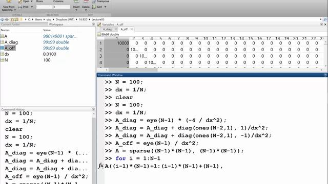
Task: Click the Rows input field
Action: coord(44,7)
